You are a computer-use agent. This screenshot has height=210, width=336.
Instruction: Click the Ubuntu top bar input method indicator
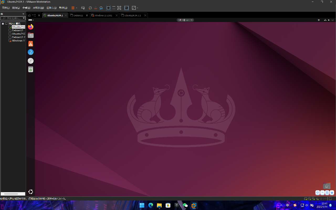pyautogui.click(x=319, y=20)
